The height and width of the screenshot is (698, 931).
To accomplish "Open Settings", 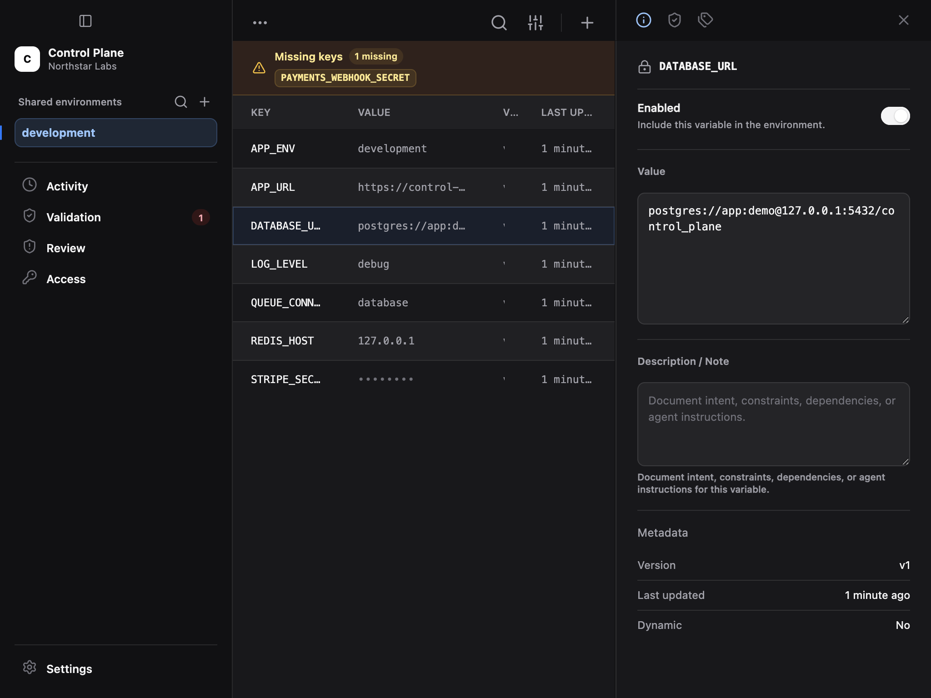I will click(116, 669).
